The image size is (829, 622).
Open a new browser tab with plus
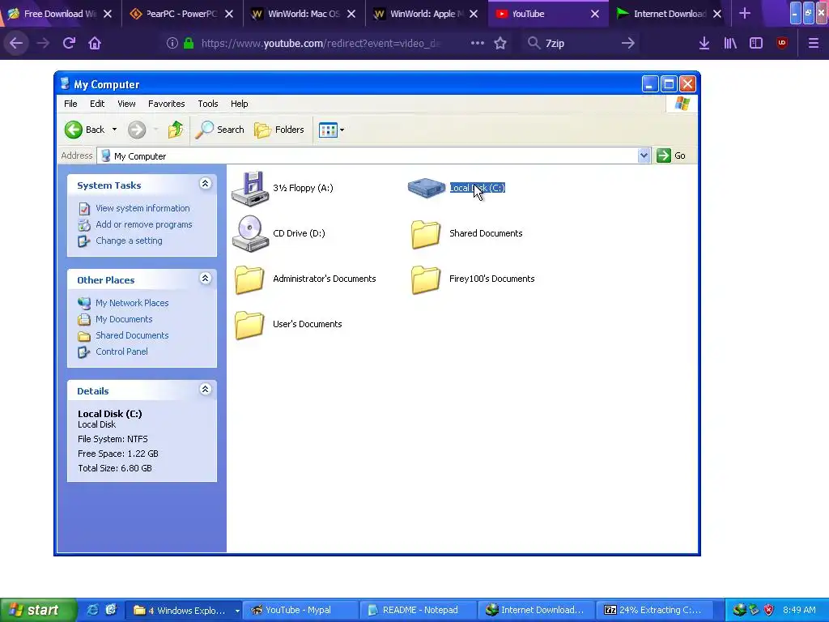tap(745, 13)
